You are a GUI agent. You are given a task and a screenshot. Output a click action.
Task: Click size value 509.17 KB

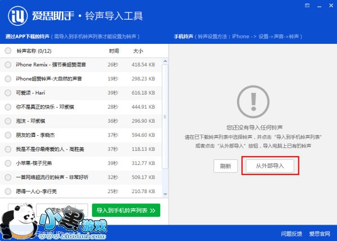pyautogui.click(x=143, y=177)
